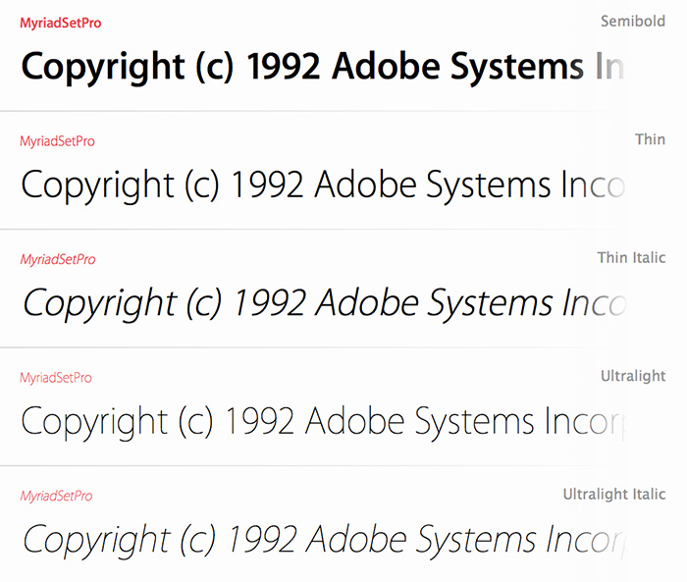687x582 pixels.
Task: Click the MyriadSetPro name above Semibold sample
Action: tap(61, 23)
